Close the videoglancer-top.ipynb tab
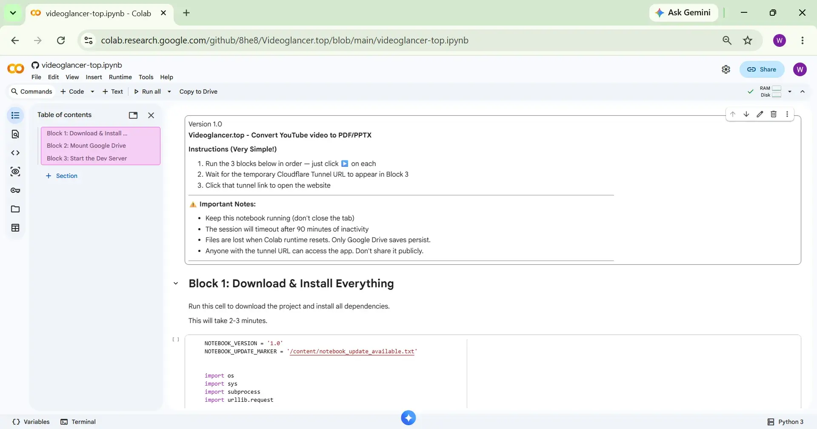The height and width of the screenshot is (429, 817). 163,13
